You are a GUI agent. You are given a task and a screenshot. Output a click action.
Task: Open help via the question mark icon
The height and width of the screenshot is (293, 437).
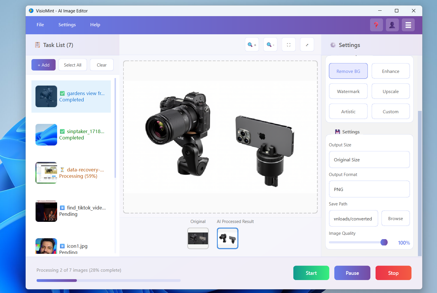pyautogui.click(x=376, y=25)
